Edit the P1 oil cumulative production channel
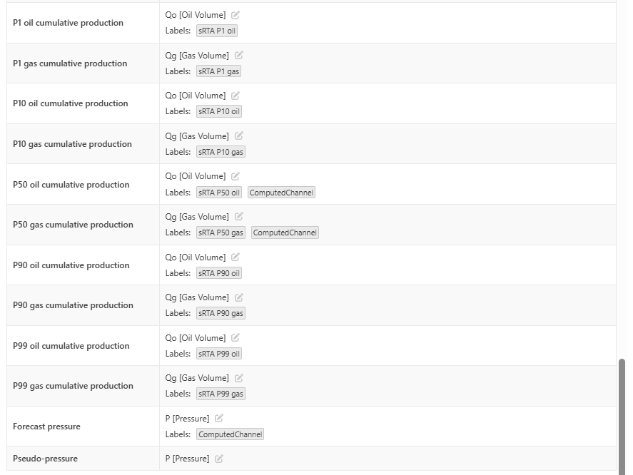This screenshot has height=475, width=633. click(x=236, y=15)
